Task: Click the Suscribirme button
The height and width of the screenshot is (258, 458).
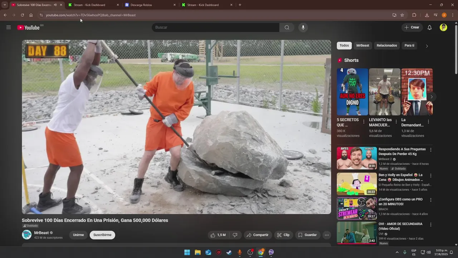Action: tap(102, 235)
